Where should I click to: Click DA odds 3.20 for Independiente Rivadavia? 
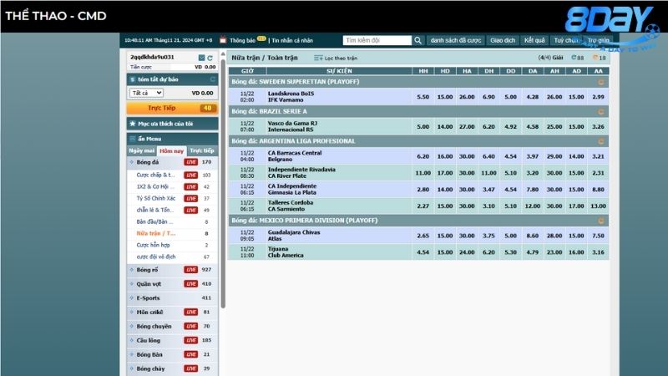click(x=533, y=173)
